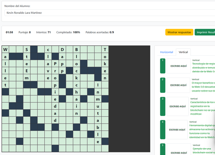Switch to the Horizontal clues tab
The image size is (215, 155).
click(x=167, y=52)
